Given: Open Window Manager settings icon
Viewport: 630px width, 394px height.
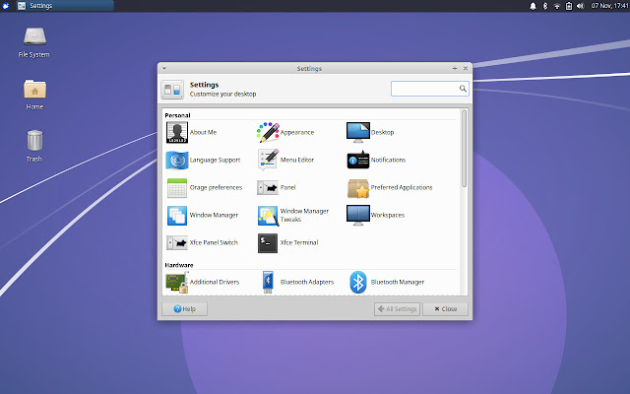Looking at the screenshot, I should point(177,215).
